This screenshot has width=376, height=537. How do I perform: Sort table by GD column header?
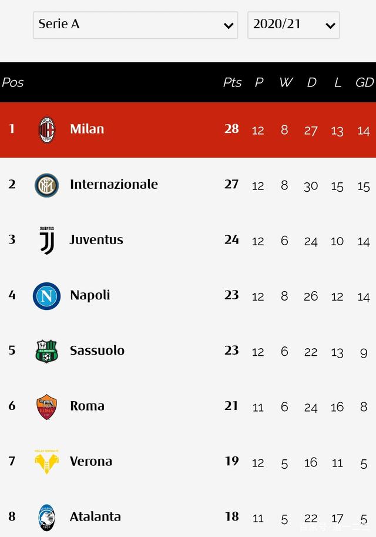[364, 82]
